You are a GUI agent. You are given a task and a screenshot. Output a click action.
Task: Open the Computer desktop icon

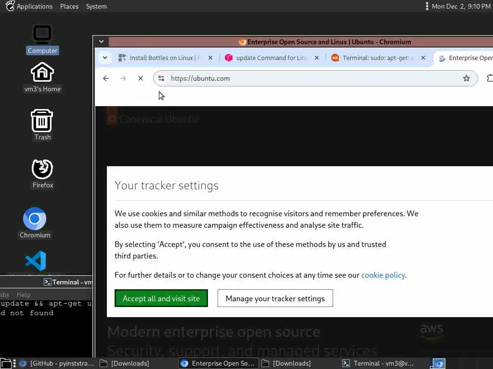coord(42,39)
